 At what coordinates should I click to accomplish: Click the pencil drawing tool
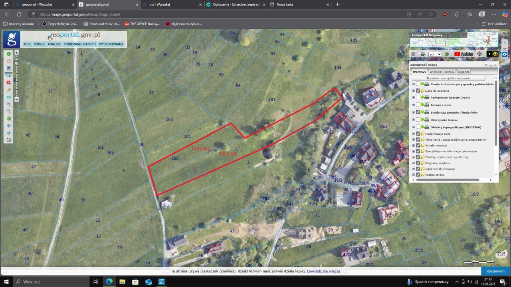click(x=9, y=90)
